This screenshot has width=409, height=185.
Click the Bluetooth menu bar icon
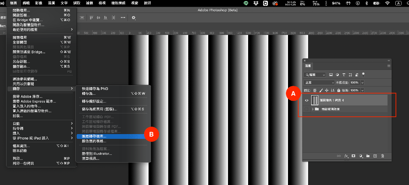click(x=366, y=3)
